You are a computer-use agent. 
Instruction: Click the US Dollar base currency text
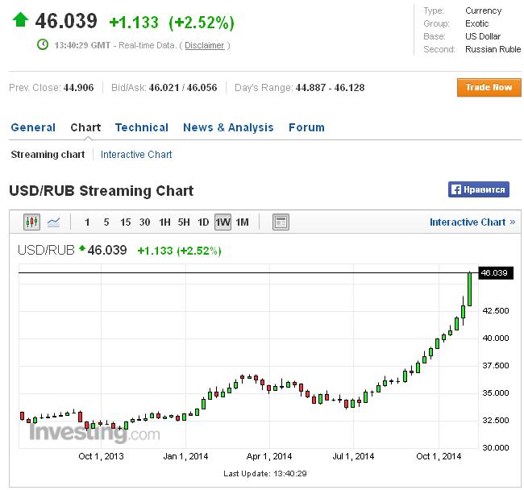483,36
